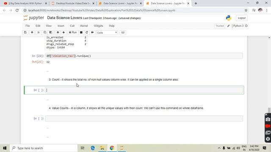Rename the notebook title Data Science Lovers
Image resolution: width=271 pixels, height=152 pixels.
(64, 18)
